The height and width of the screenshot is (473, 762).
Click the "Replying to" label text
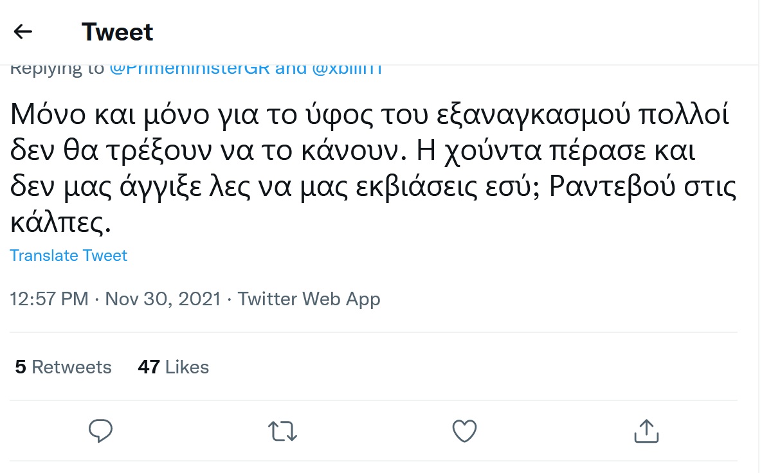57,69
